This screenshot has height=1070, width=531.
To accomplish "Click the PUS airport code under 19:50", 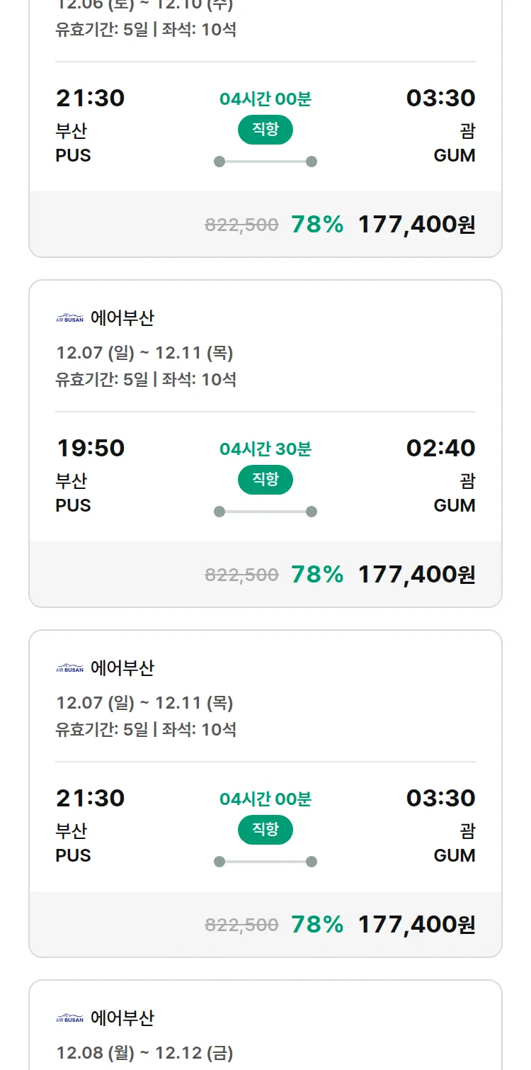I will click(73, 505).
